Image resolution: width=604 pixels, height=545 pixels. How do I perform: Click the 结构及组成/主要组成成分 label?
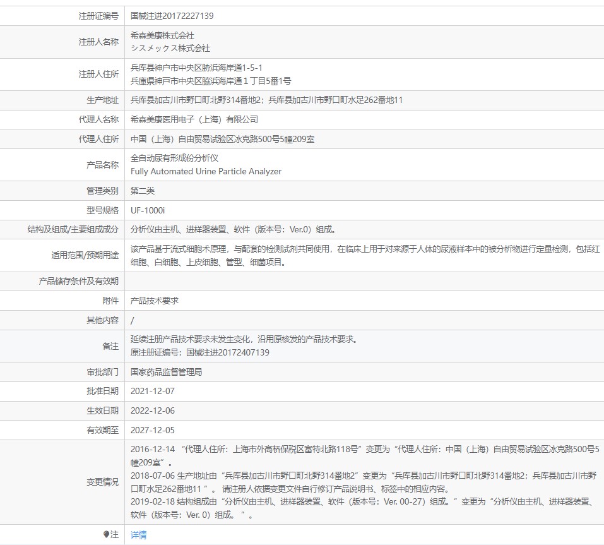click(x=73, y=230)
